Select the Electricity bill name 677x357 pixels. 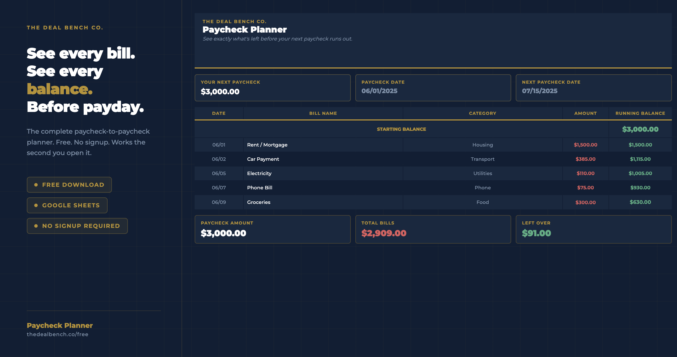pyautogui.click(x=259, y=173)
